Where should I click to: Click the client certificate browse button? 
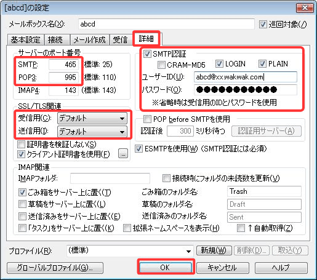tap(123, 154)
